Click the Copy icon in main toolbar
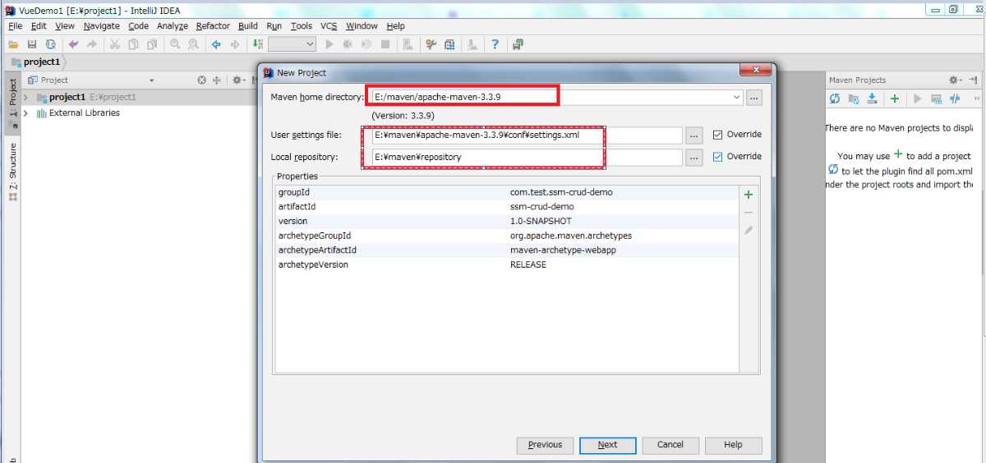Viewport: 986px width, 463px height. tap(133, 44)
